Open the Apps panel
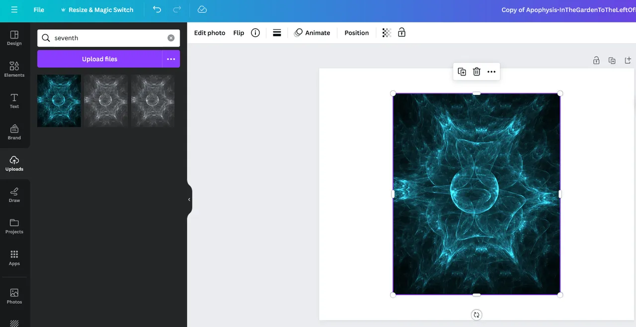The height and width of the screenshot is (327, 636). pyautogui.click(x=14, y=258)
